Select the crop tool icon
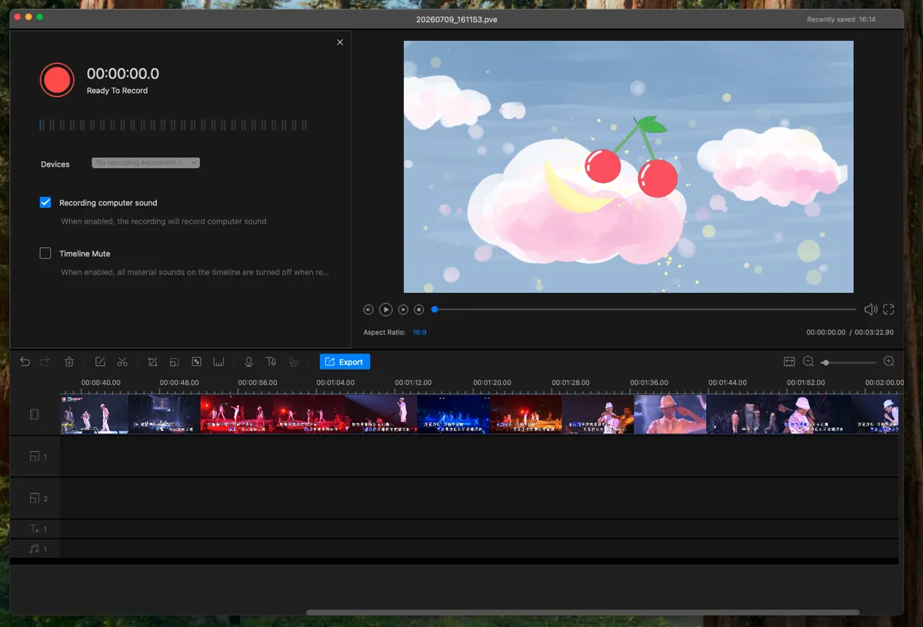 152,362
